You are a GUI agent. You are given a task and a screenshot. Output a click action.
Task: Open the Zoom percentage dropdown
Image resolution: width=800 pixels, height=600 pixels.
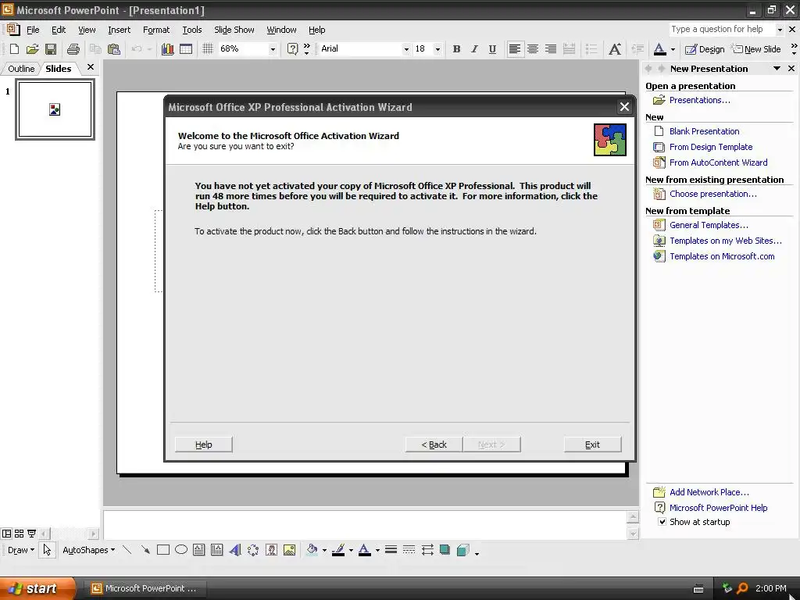273,49
